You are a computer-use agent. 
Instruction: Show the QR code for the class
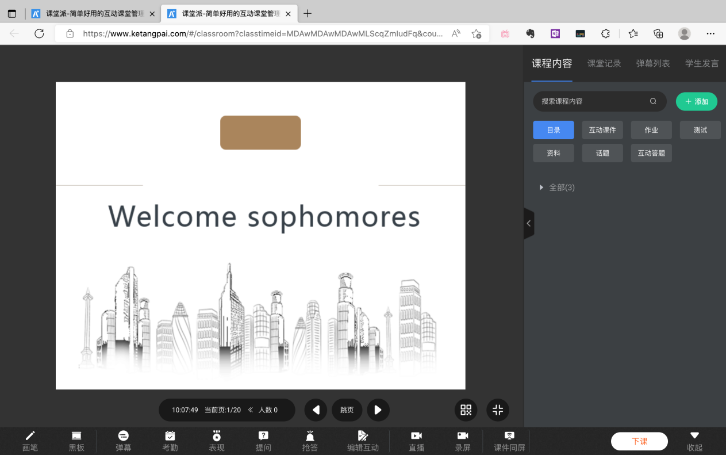click(x=466, y=410)
